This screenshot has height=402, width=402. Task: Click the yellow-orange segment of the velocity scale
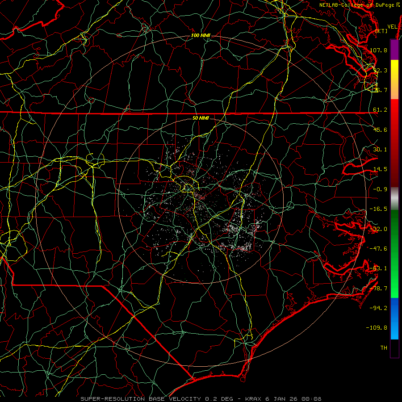(394, 80)
